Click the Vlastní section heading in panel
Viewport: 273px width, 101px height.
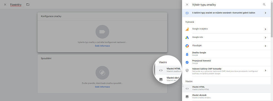pyautogui.click(x=189, y=81)
